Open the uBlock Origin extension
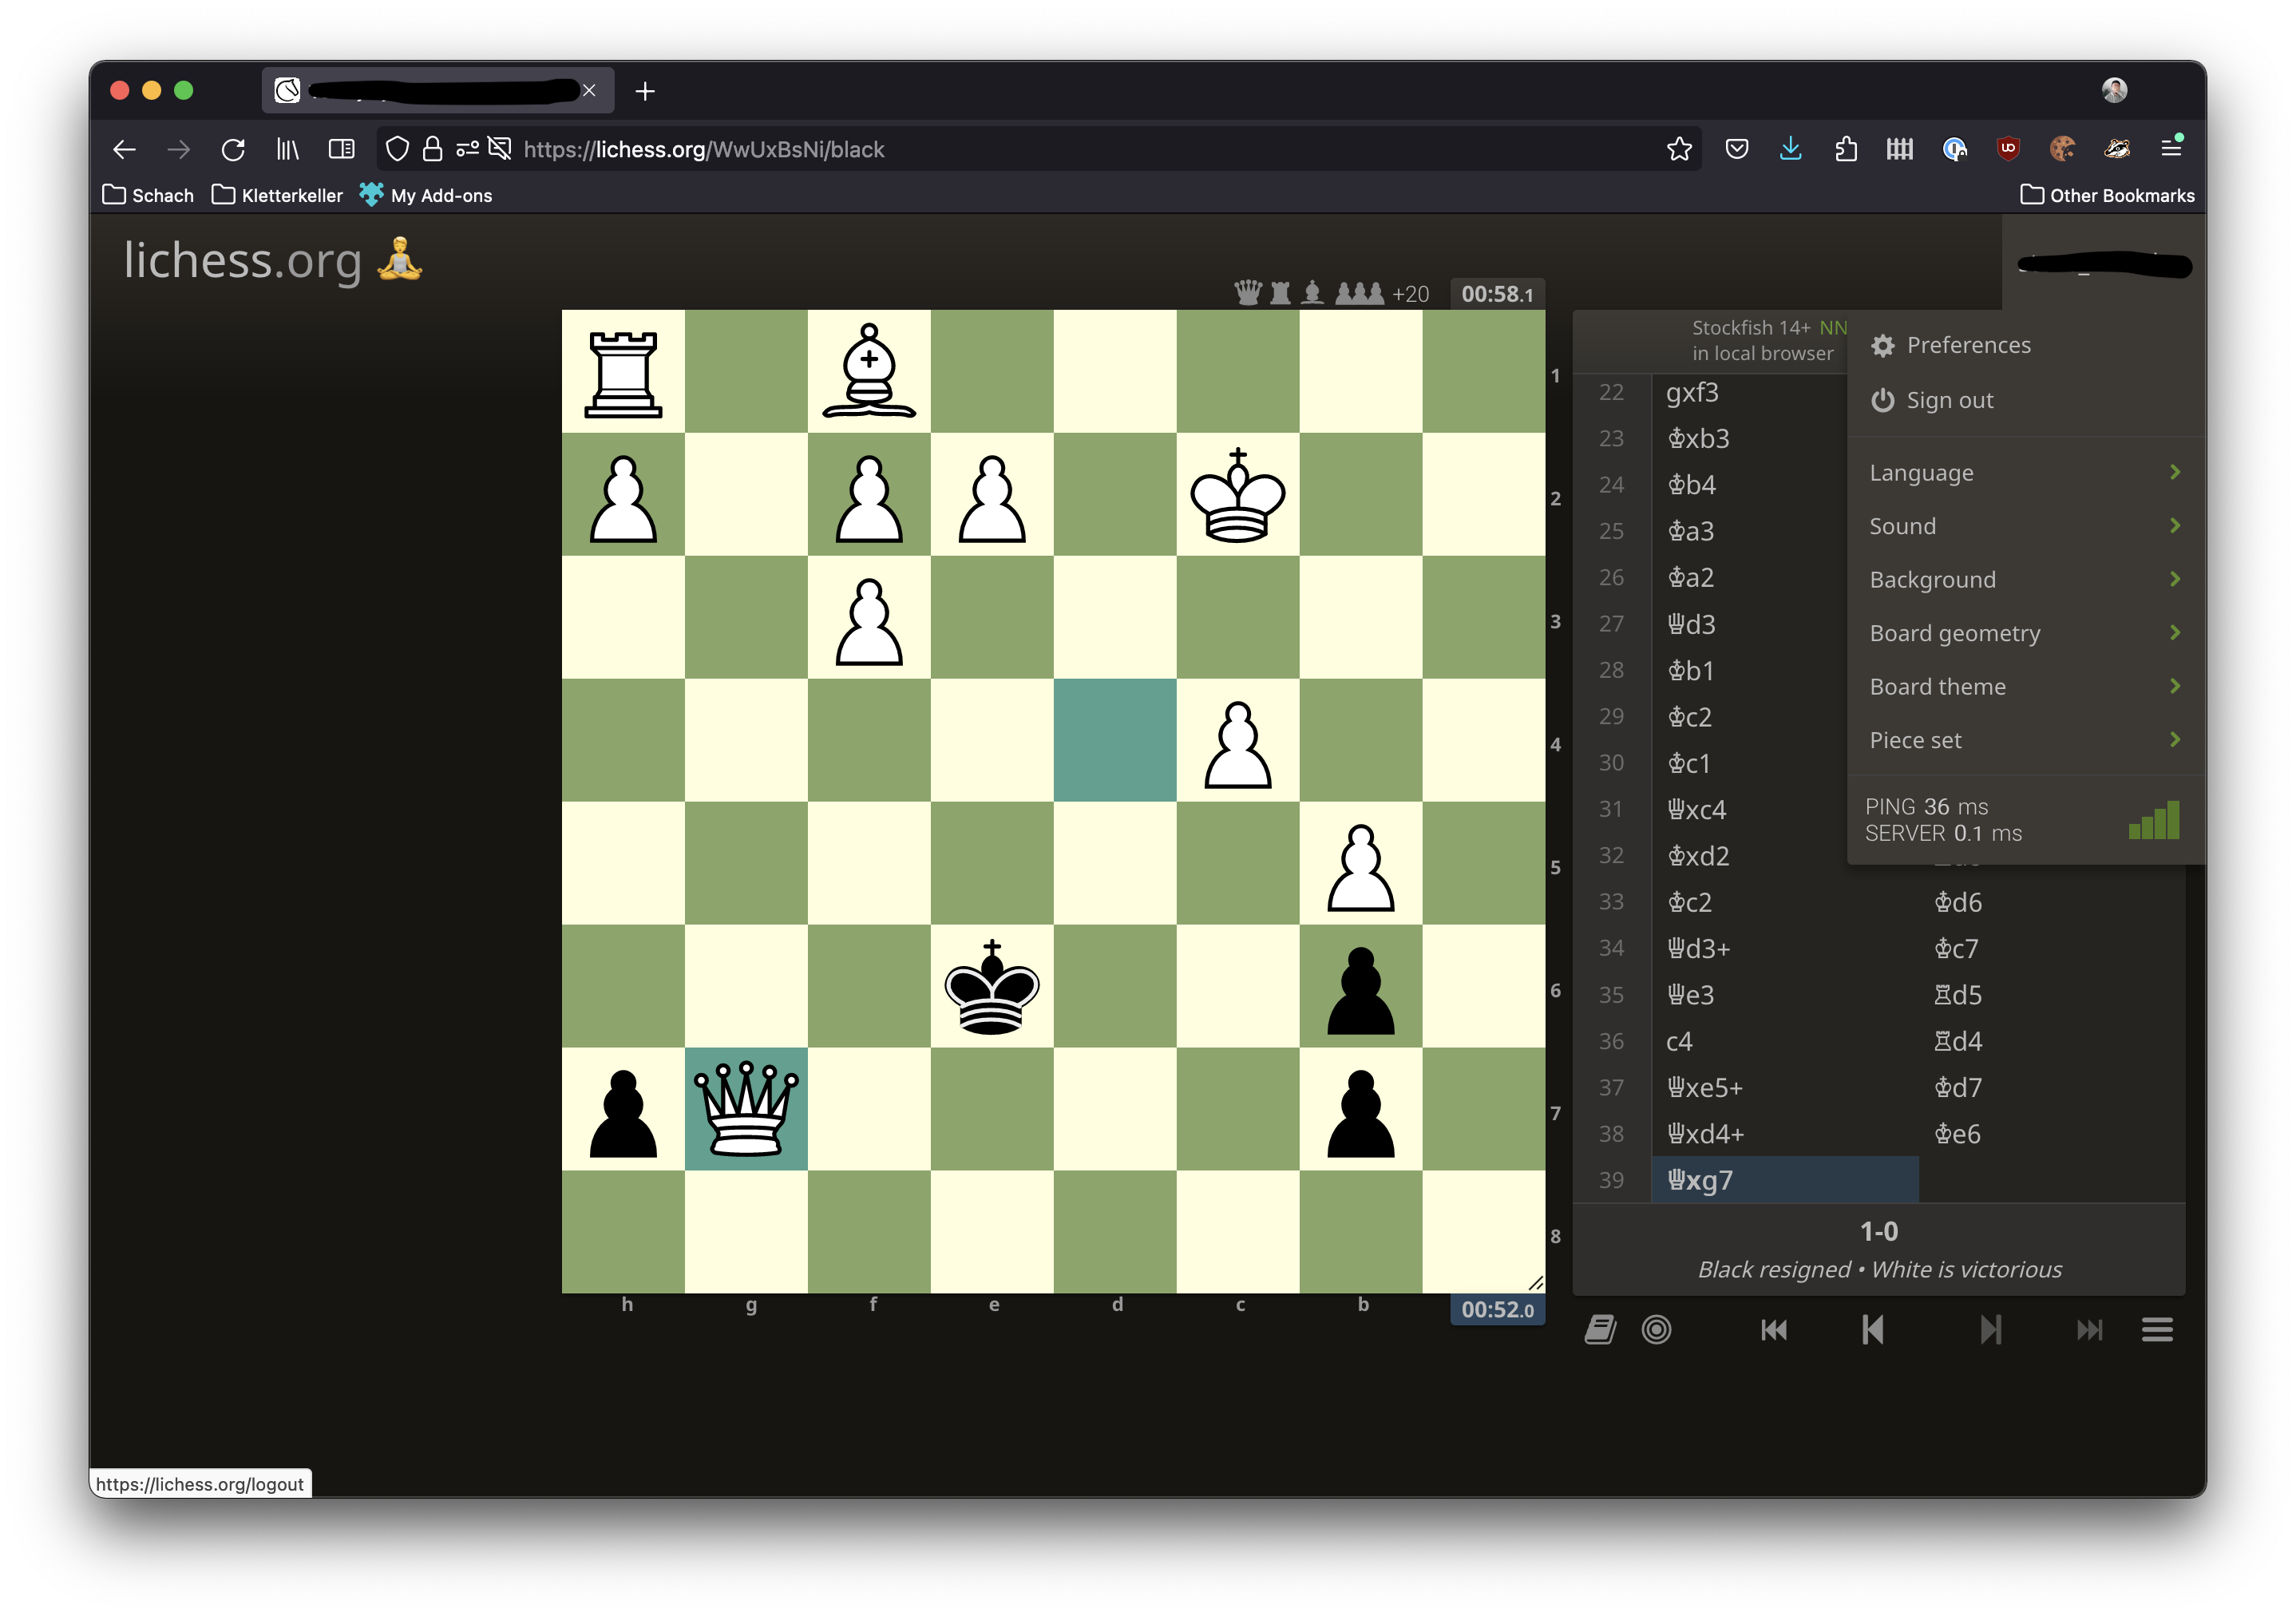Screen dimensions: 2296x1616 (2008, 150)
